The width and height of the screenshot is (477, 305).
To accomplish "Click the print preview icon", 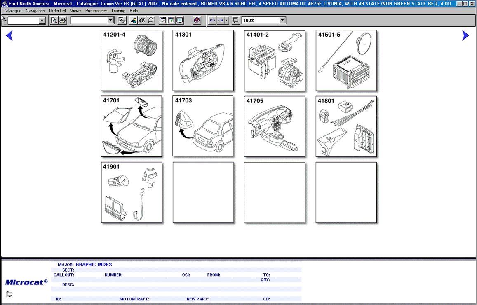I will pyautogui.click(x=54, y=21).
